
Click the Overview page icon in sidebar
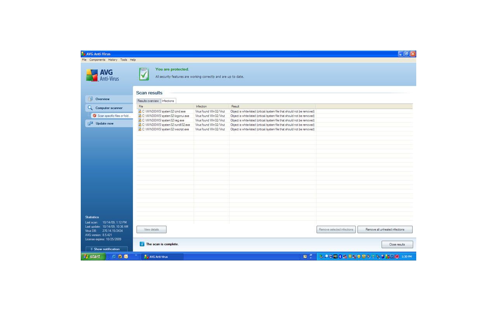pyautogui.click(x=90, y=99)
